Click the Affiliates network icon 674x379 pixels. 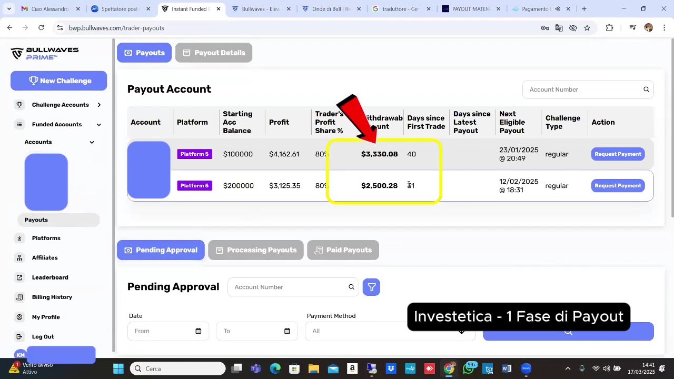pos(19,258)
